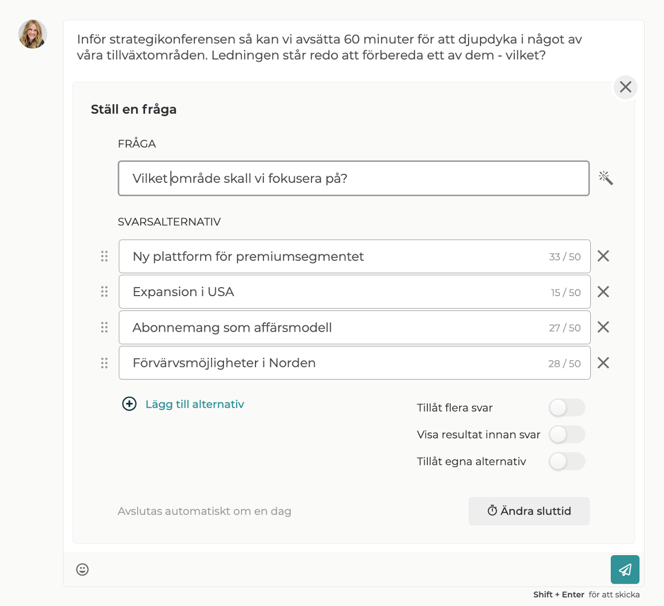Click the question input field

pyautogui.click(x=353, y=178)
